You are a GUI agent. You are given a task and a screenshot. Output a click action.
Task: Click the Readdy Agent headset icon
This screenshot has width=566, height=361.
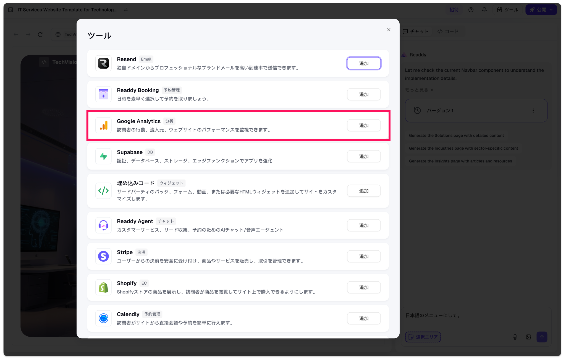pyautogui.click(x=103, y=225)
